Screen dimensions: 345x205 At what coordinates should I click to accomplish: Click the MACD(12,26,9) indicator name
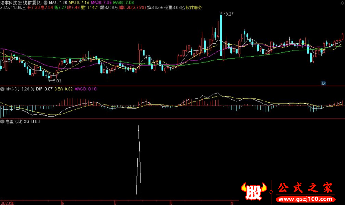(x=20, y=89)
